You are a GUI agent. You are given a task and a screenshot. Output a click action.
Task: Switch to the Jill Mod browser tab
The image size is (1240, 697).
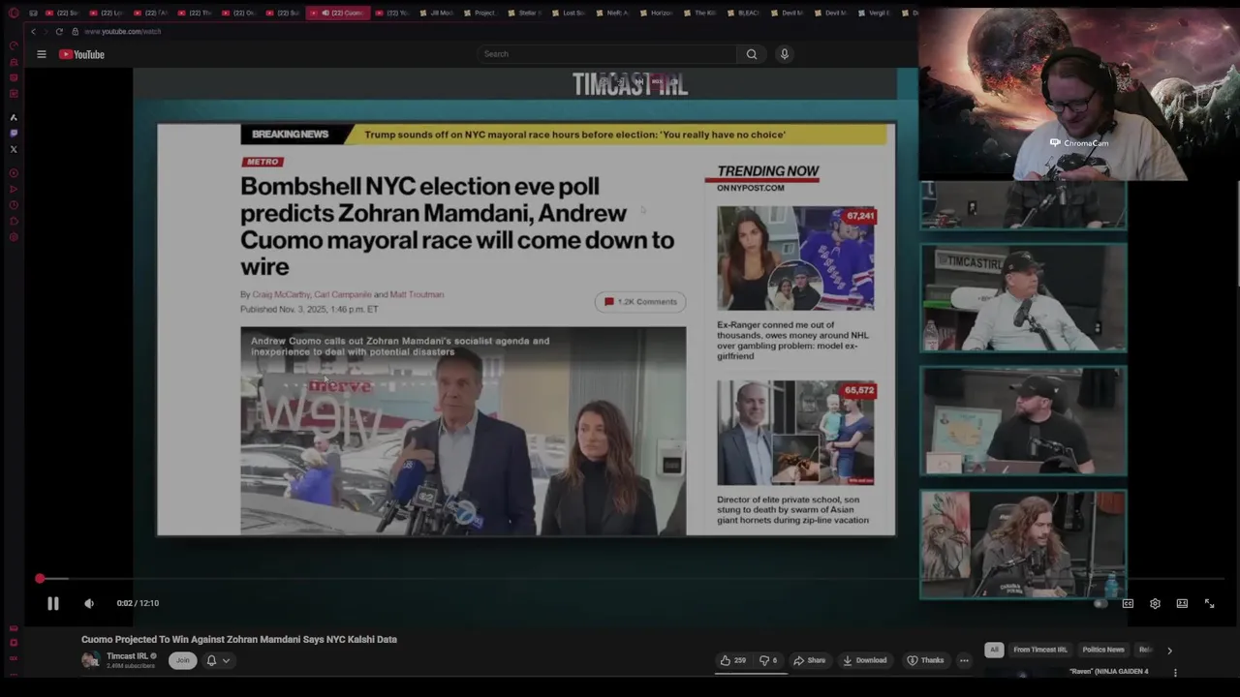point(437,13)
